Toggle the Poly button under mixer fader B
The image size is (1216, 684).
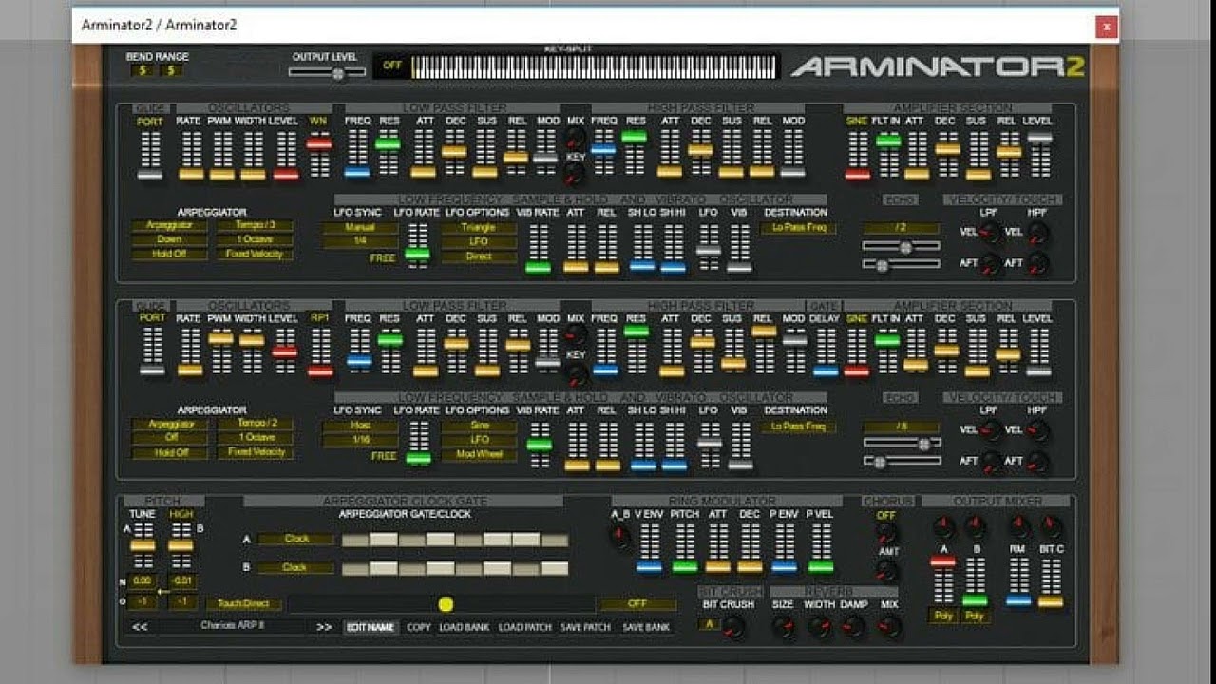[976, 616]
